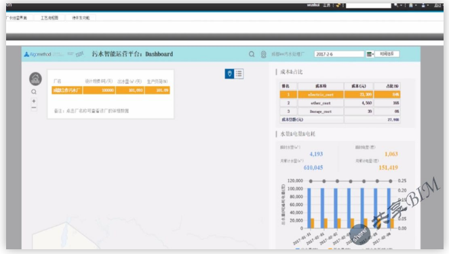Viewport: 449px width, 254px height.
Task: Click the location pin icon in header
Action: pos(263,54)
